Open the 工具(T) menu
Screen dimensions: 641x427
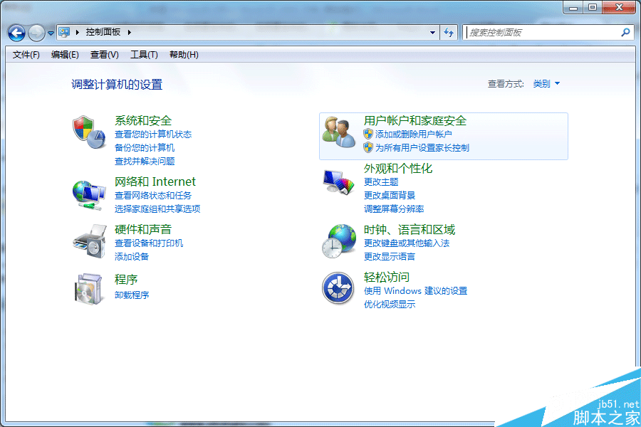(x=143, y=55)
